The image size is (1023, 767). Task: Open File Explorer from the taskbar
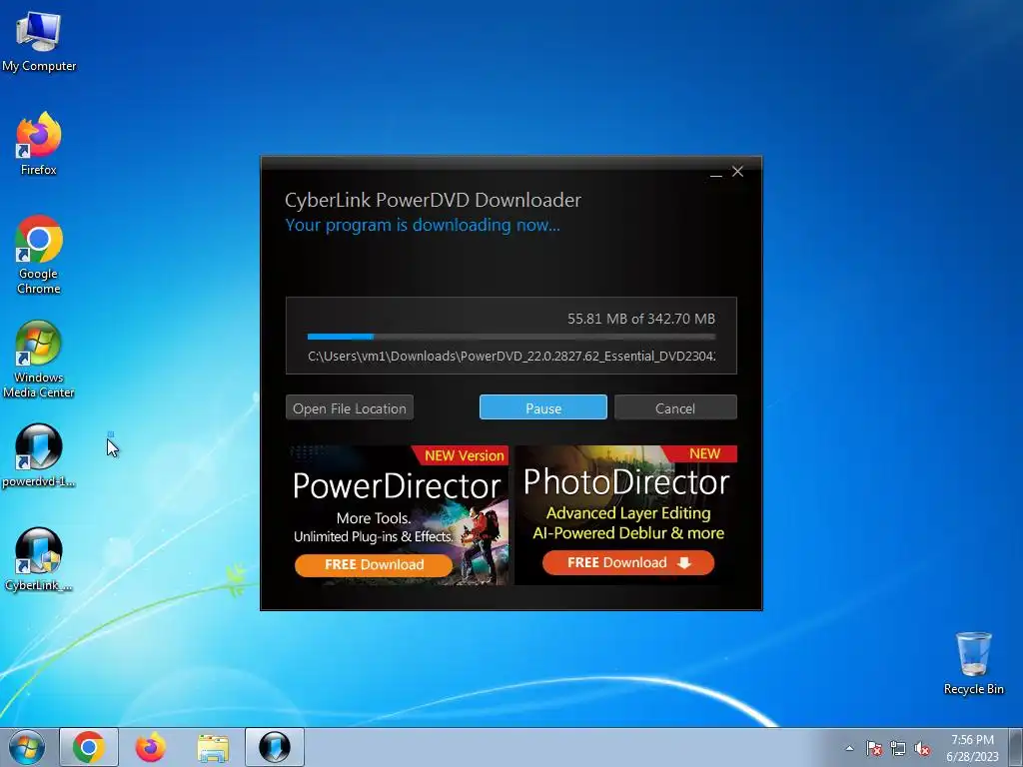213,747
